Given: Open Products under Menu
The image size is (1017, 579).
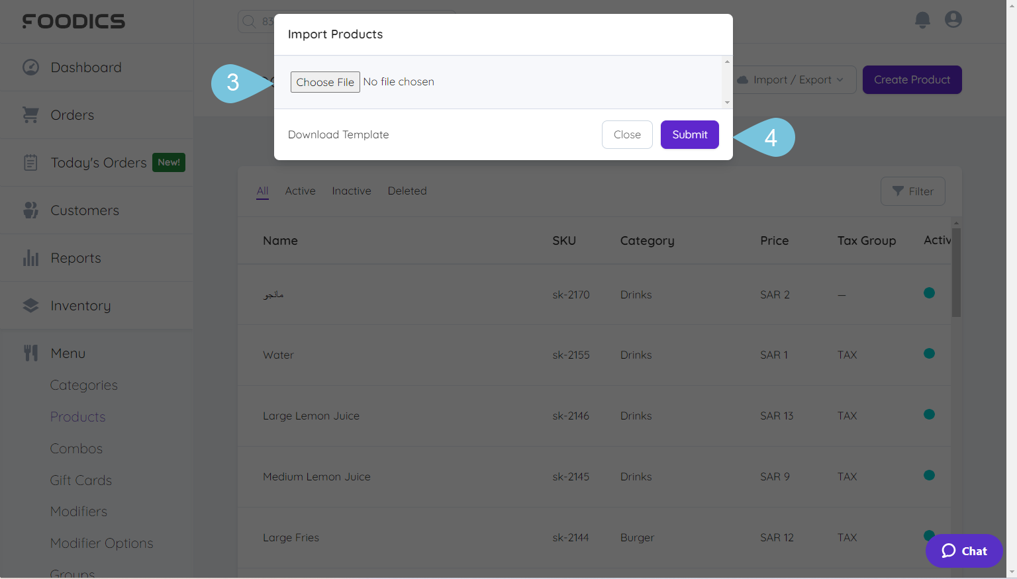Looking at the screenshot, I should 78,417.
